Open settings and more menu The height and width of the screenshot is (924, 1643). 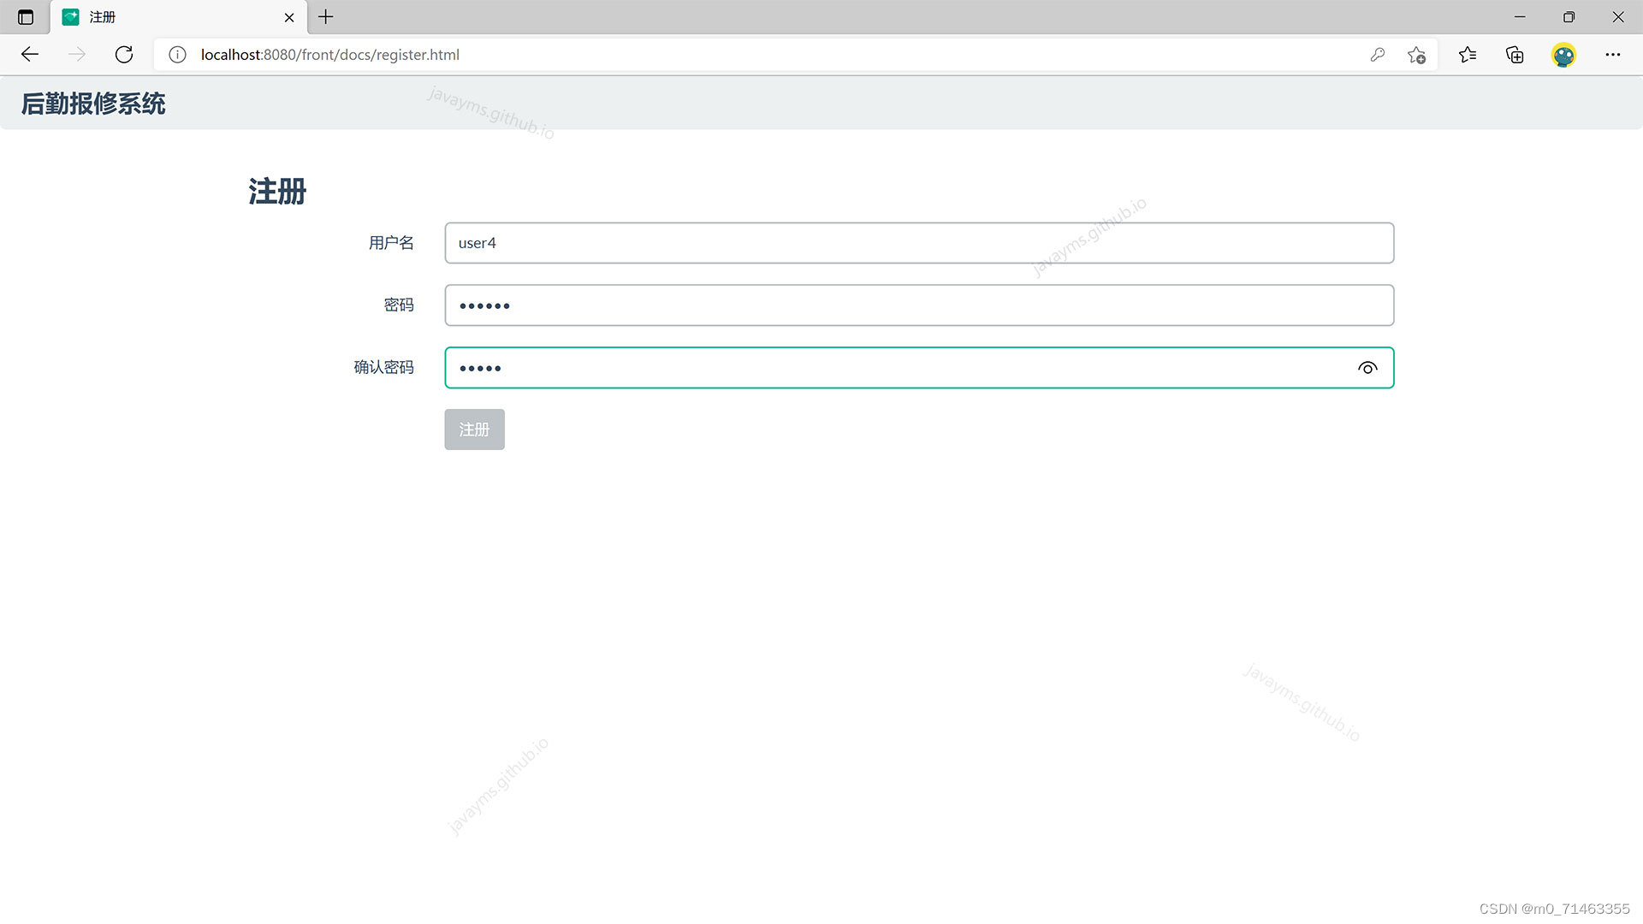1612,55
